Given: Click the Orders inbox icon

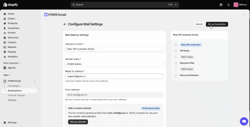Looking at the screenshot, I should click(5, 19).
